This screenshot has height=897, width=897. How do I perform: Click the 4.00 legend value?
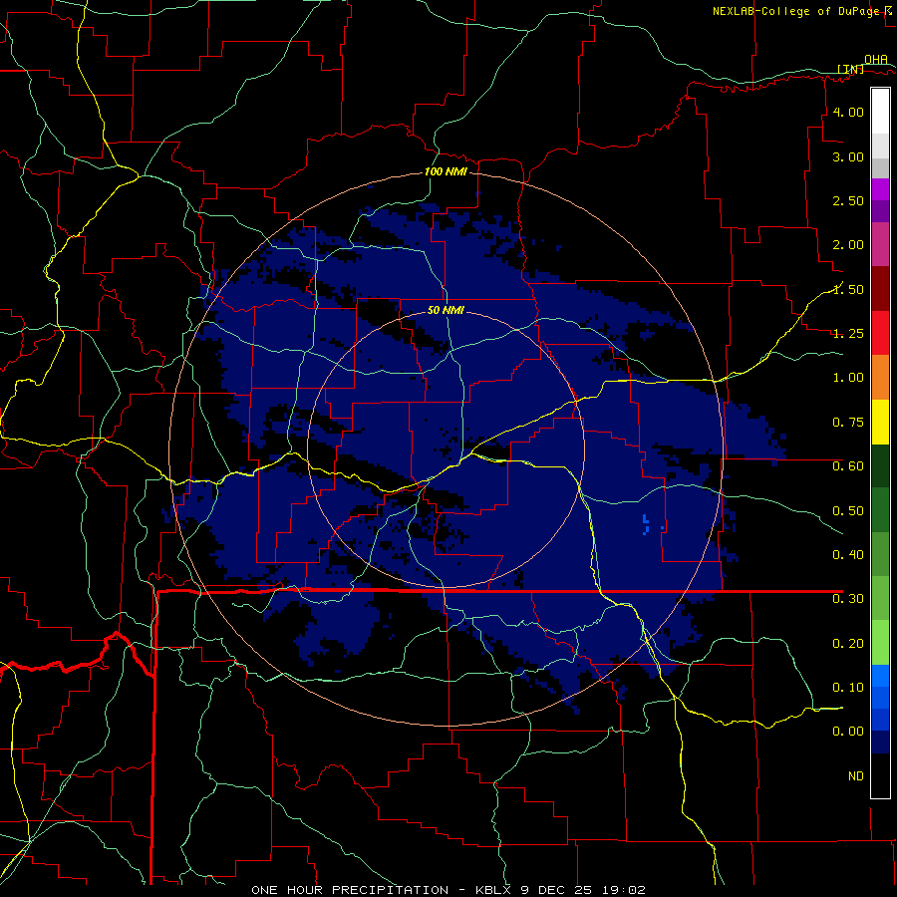point(848,112)
